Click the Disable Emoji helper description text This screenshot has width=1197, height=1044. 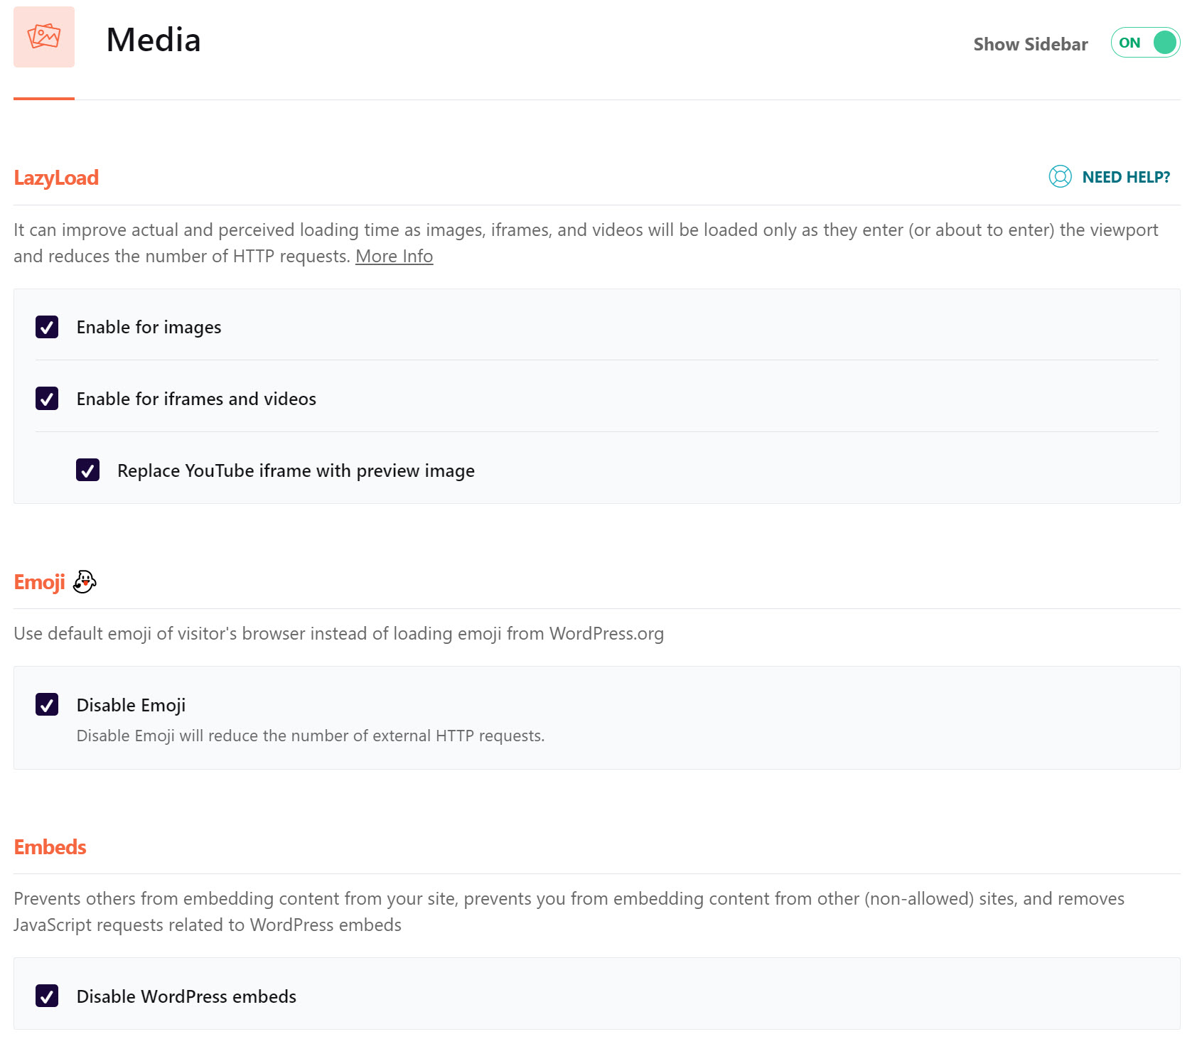[x=311, y=736]
